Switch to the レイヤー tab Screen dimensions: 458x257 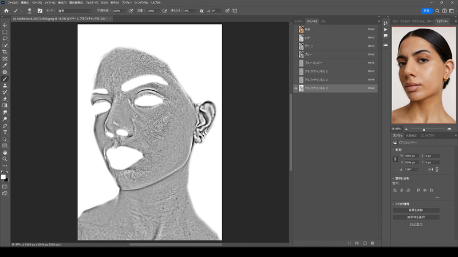pos(299,21)
